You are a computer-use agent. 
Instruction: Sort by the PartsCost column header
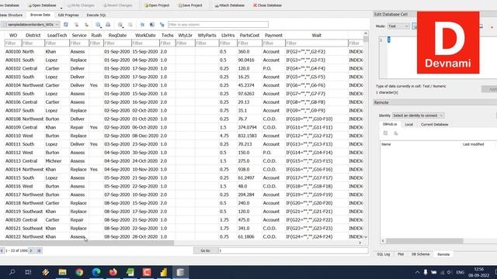(x=249, y=35)
